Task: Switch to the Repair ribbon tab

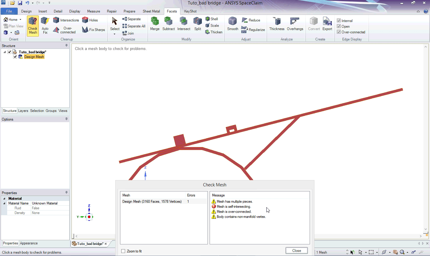Action: point(112,11)
